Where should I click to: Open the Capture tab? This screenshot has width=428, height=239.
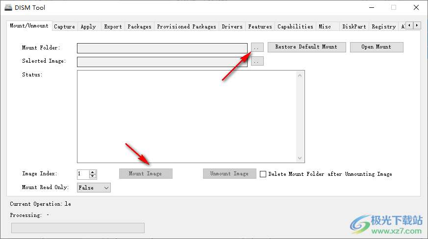(64, 26)
